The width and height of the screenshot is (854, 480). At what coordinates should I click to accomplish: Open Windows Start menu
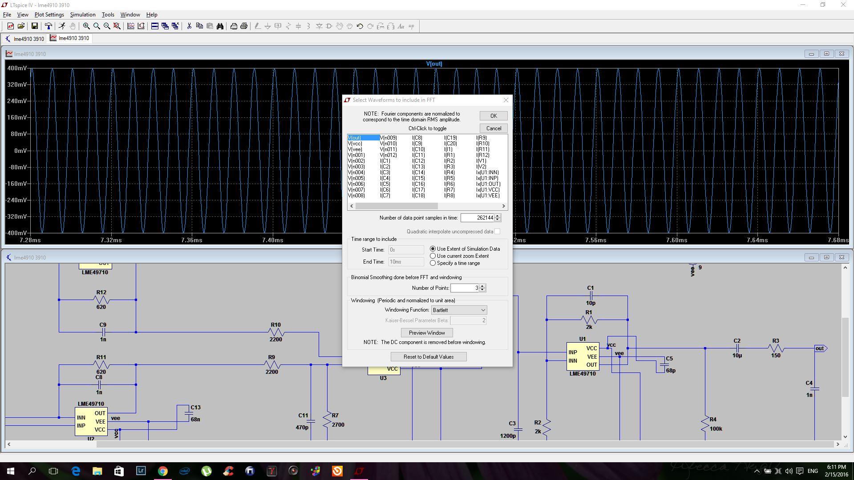(11, 471)
